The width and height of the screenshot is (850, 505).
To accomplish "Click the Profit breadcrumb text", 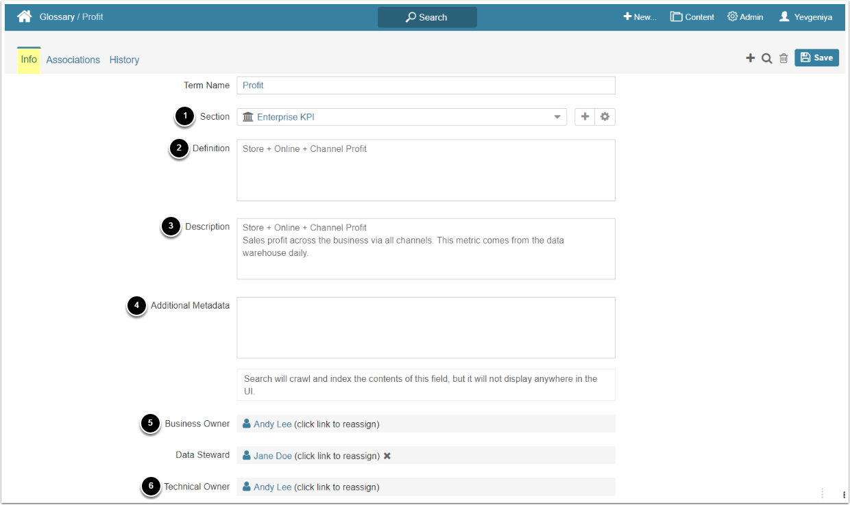I will click(93, 16).
